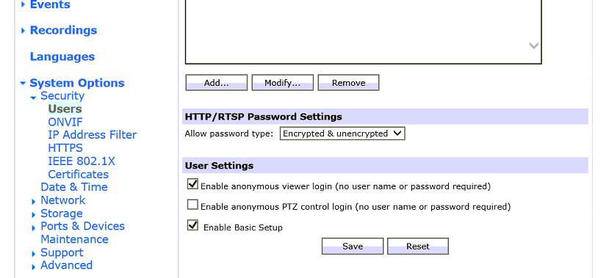Expand the Events menu arrow
Image resolution: width=609 pixels, height=278 pixels.
click(x=23, y=4)
